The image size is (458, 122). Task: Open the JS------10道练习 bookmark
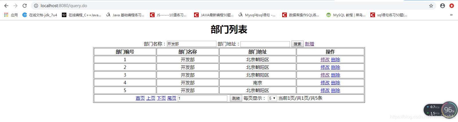pyautogui.click(x=168, y=15)
